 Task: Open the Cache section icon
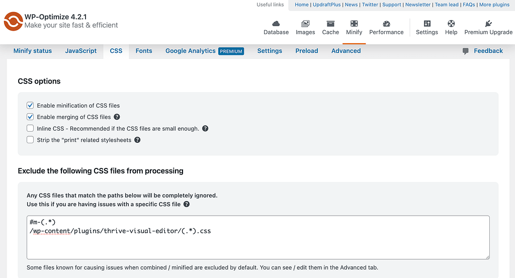[x=330, y=24]
